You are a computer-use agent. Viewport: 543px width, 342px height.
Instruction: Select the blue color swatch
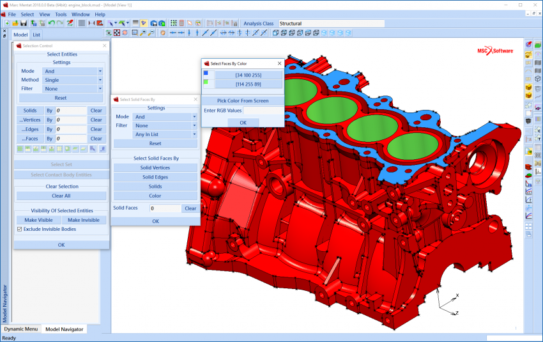206,73
